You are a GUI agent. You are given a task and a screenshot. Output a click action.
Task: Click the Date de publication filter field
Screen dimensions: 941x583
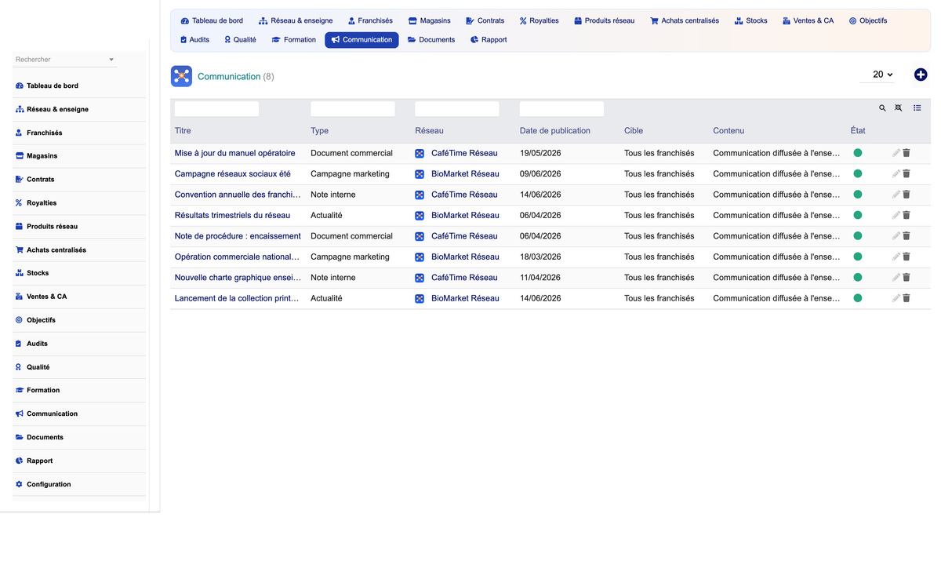(561, 109)
